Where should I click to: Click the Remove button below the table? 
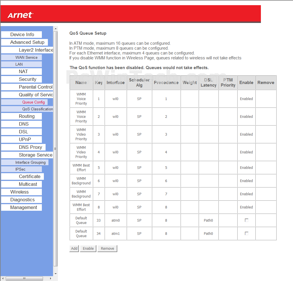(108, 249)
